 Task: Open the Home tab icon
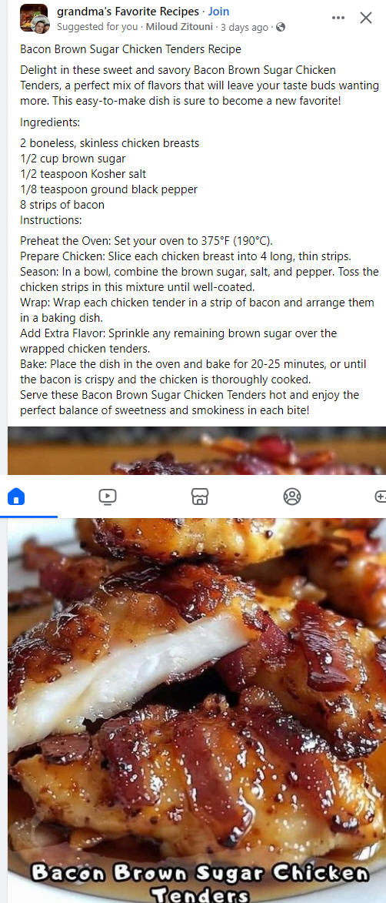(16, 496)
